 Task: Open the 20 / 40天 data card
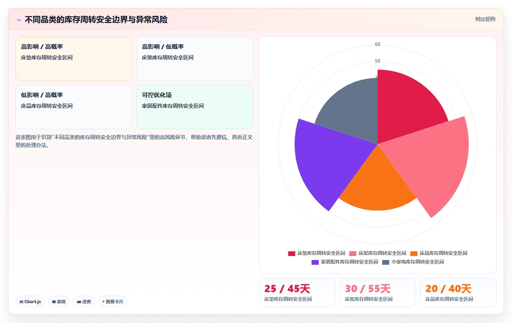458,292
